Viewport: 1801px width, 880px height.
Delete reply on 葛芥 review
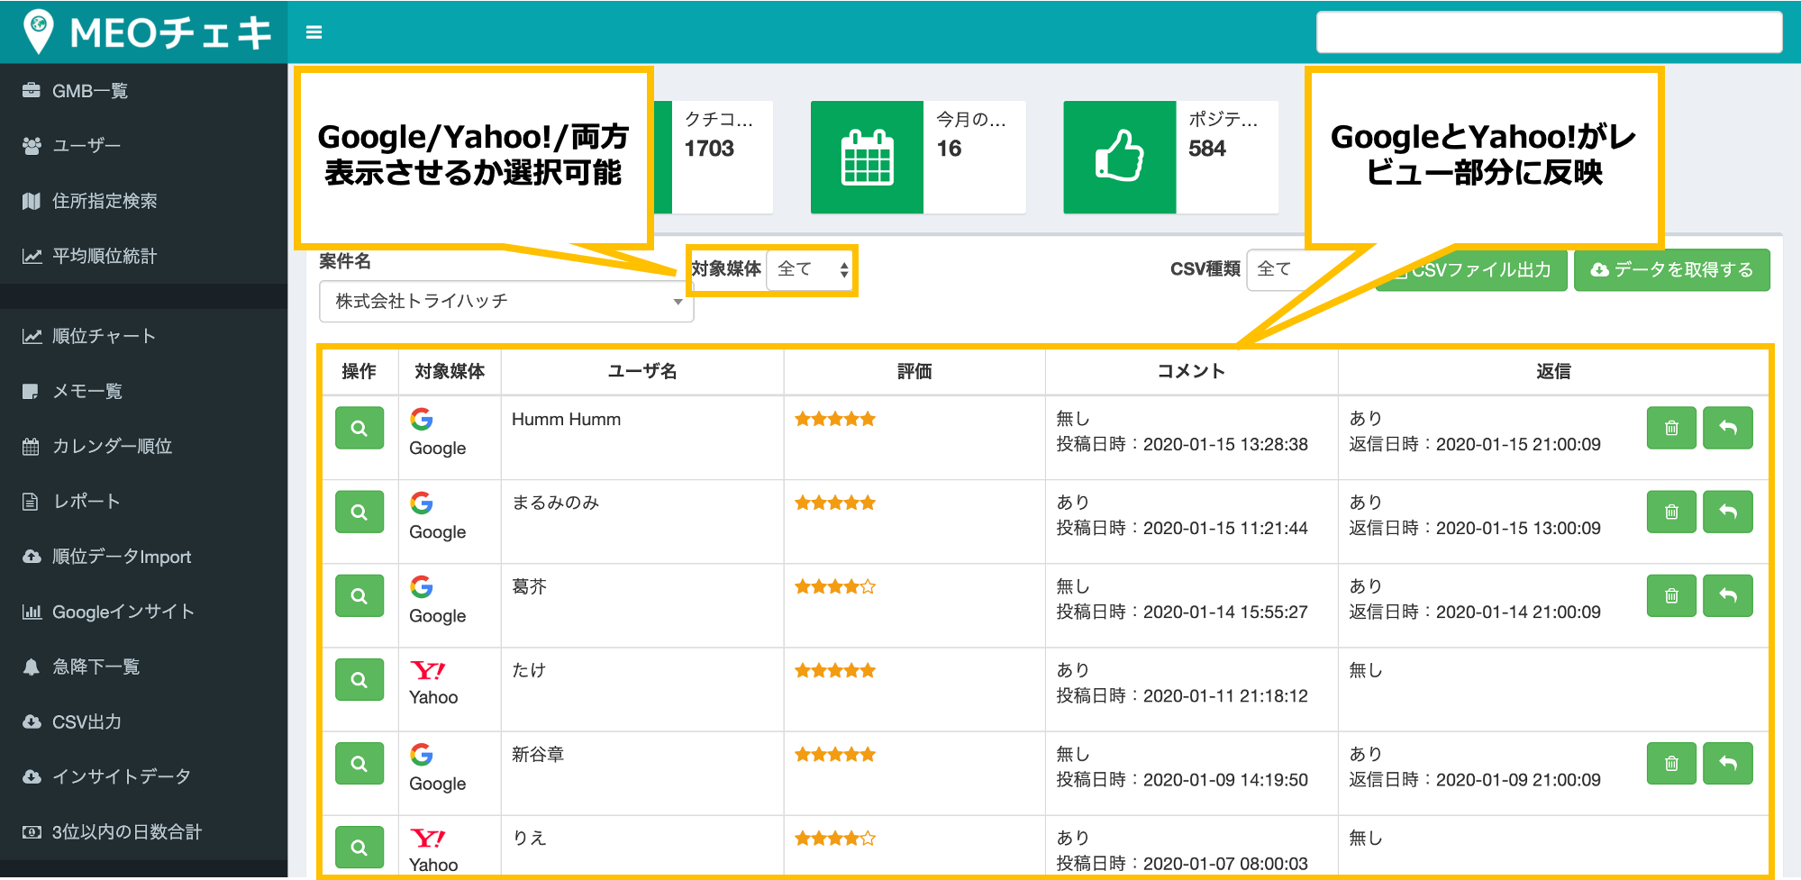tap(1671, 595)
